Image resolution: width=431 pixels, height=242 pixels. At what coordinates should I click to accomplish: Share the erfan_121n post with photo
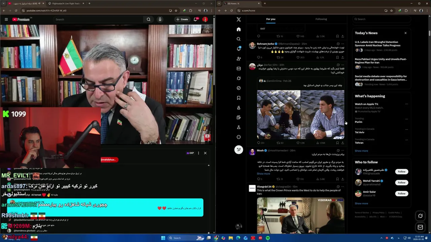[x=343, y=143]
